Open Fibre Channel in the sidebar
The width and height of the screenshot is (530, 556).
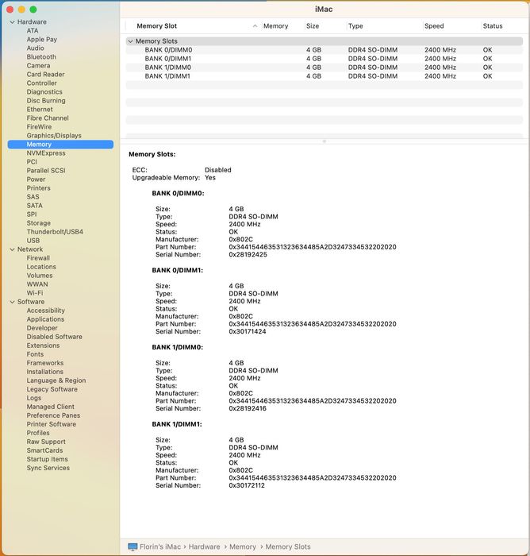click(x=48, y=118)
